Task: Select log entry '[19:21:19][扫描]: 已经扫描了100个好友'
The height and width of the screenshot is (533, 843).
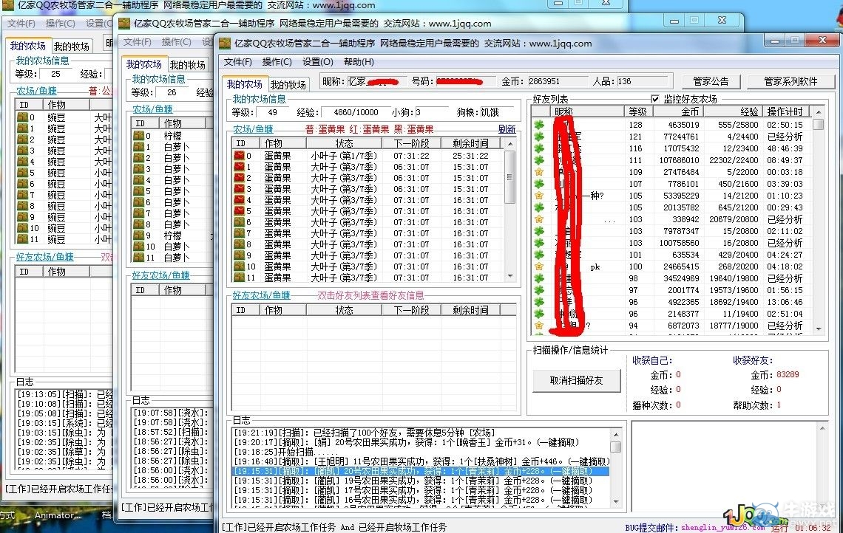Action: tap(365, 433)
